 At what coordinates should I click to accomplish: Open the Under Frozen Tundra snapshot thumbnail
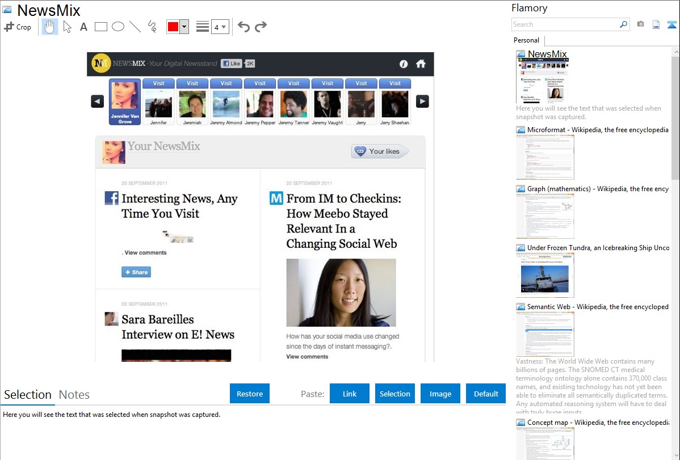545,275
